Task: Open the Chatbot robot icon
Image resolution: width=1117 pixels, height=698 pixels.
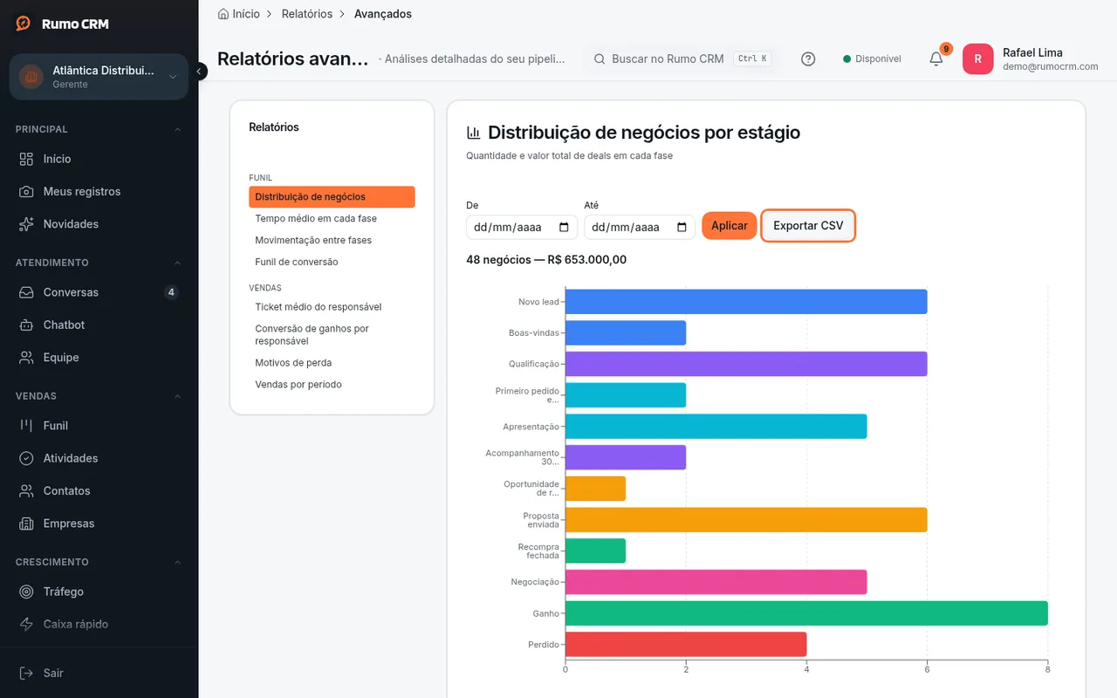Action: pos(27,325)
